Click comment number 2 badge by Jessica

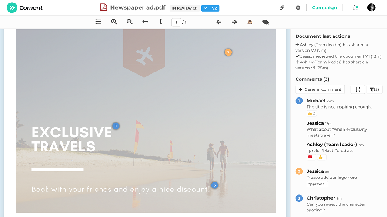coord(299,171)
